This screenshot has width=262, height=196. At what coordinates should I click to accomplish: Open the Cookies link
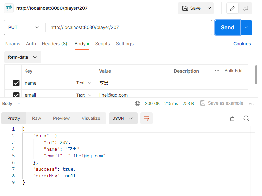point(242,44)
